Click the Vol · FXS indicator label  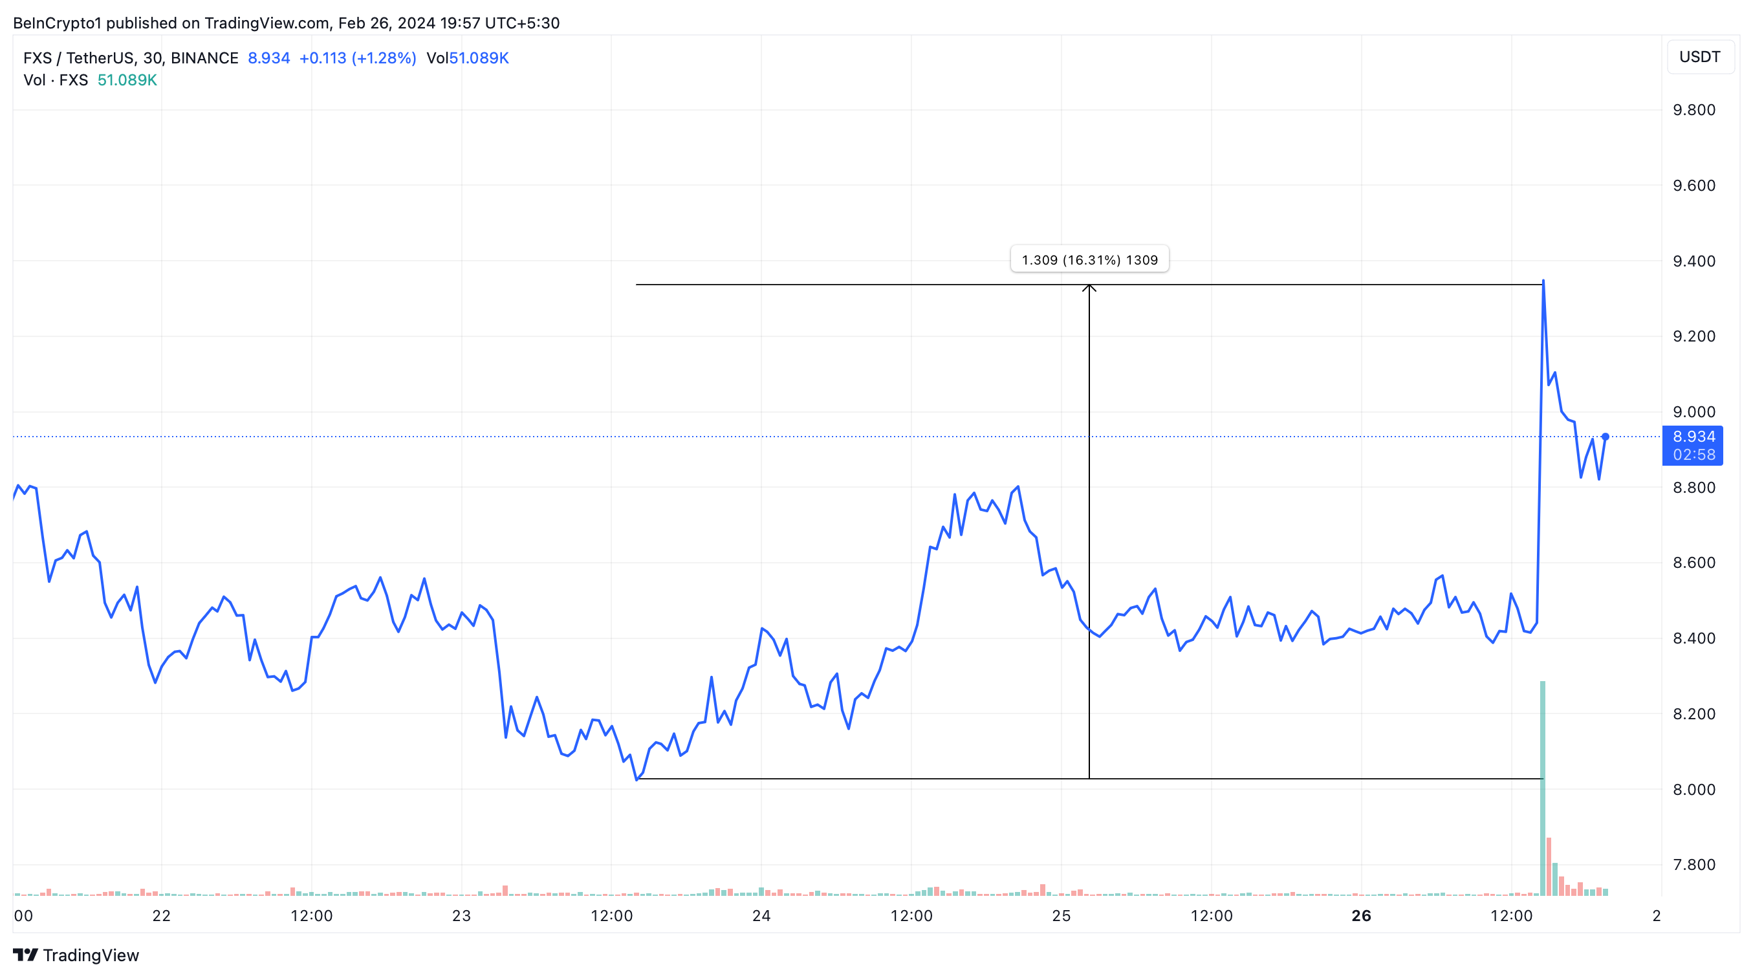coord(56,80)
